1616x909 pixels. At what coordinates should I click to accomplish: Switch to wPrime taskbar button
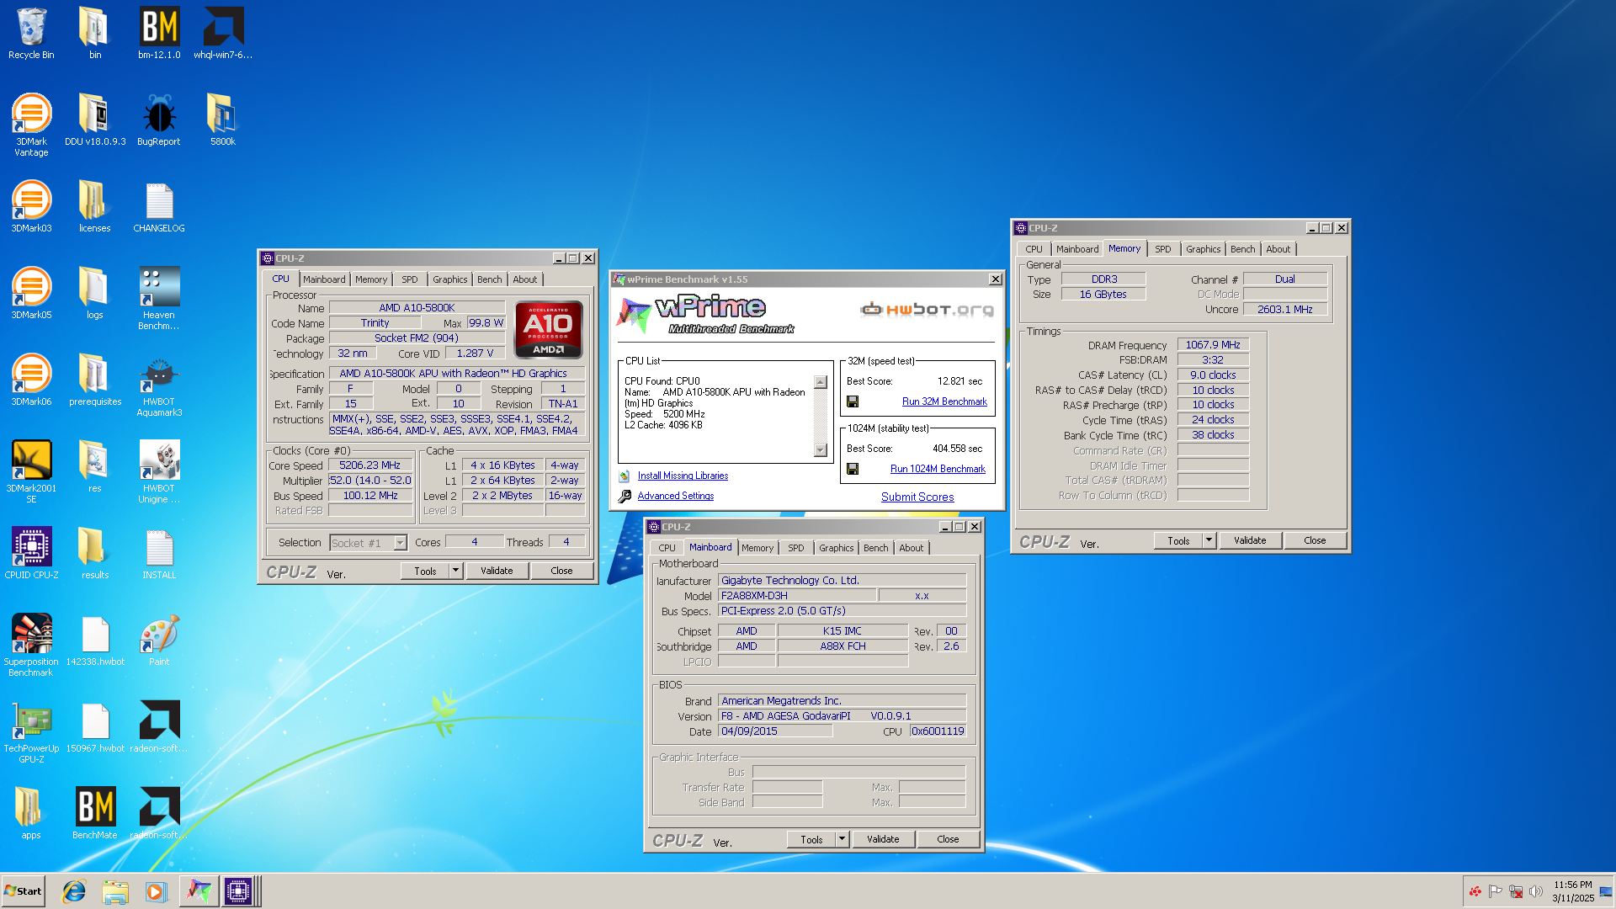tap(199, 891)
